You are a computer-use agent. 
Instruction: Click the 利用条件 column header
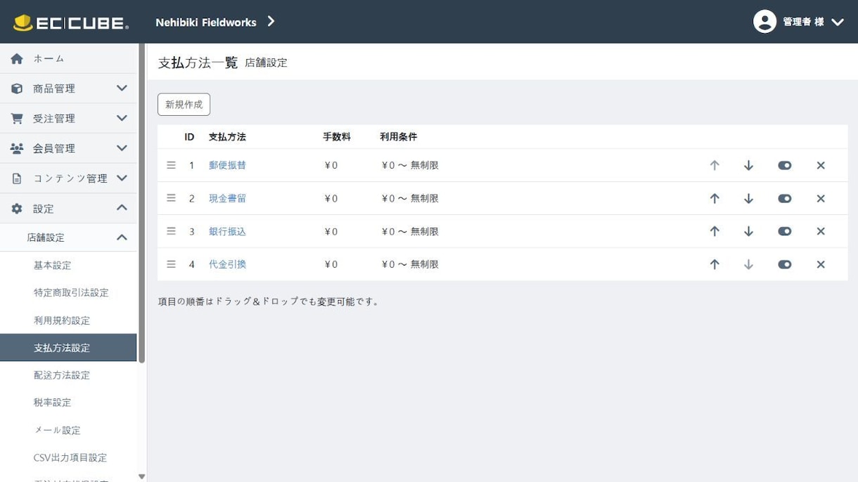[399, 137]
